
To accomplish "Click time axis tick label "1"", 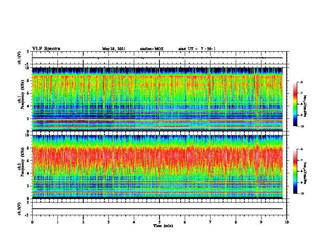I will tap(58, 222).
